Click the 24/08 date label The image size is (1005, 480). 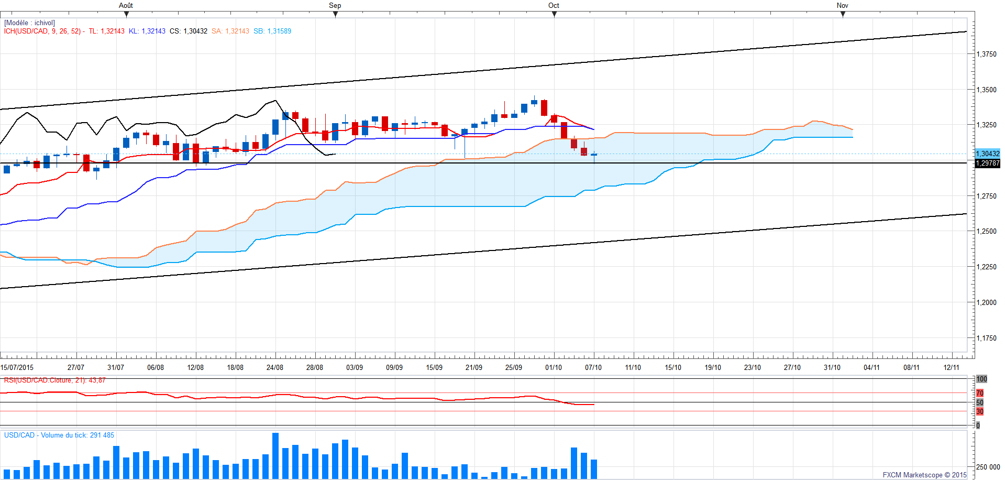(x=275, y=367)
